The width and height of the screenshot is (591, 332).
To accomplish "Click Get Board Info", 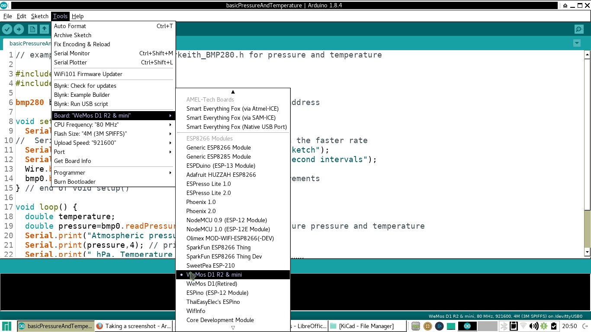I will (x=113, y=161).
